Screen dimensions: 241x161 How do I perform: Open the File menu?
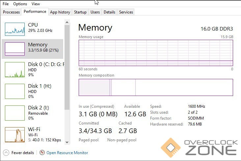6,4
